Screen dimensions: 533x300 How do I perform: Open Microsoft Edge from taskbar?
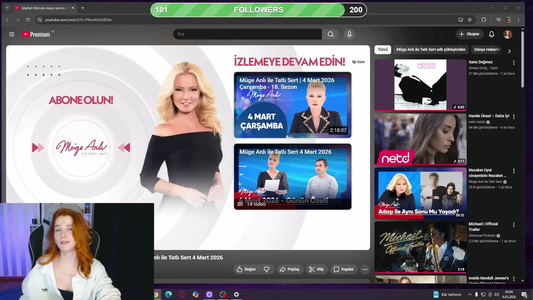point(168,295)
